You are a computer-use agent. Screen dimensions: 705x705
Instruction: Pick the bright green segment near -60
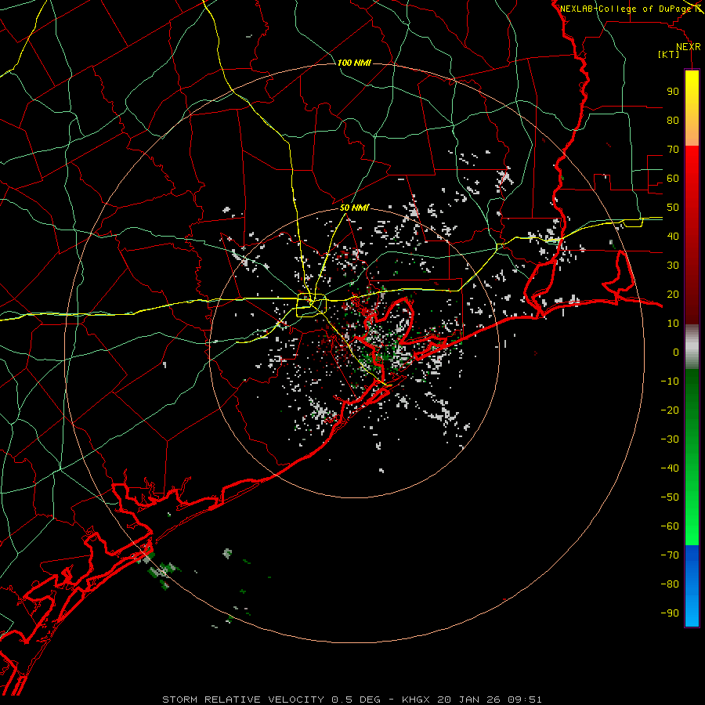(x=692, y=526)
